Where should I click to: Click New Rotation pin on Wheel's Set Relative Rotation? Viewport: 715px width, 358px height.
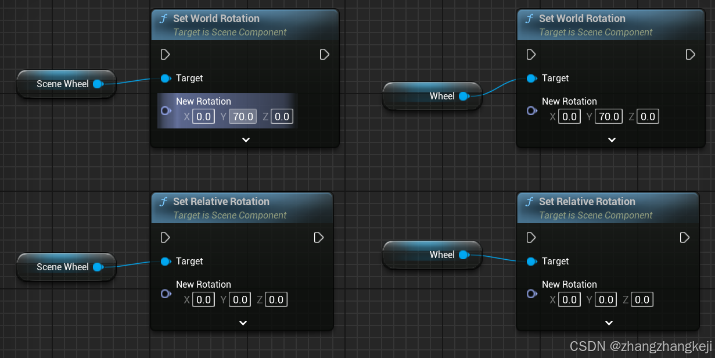[531, 293]
